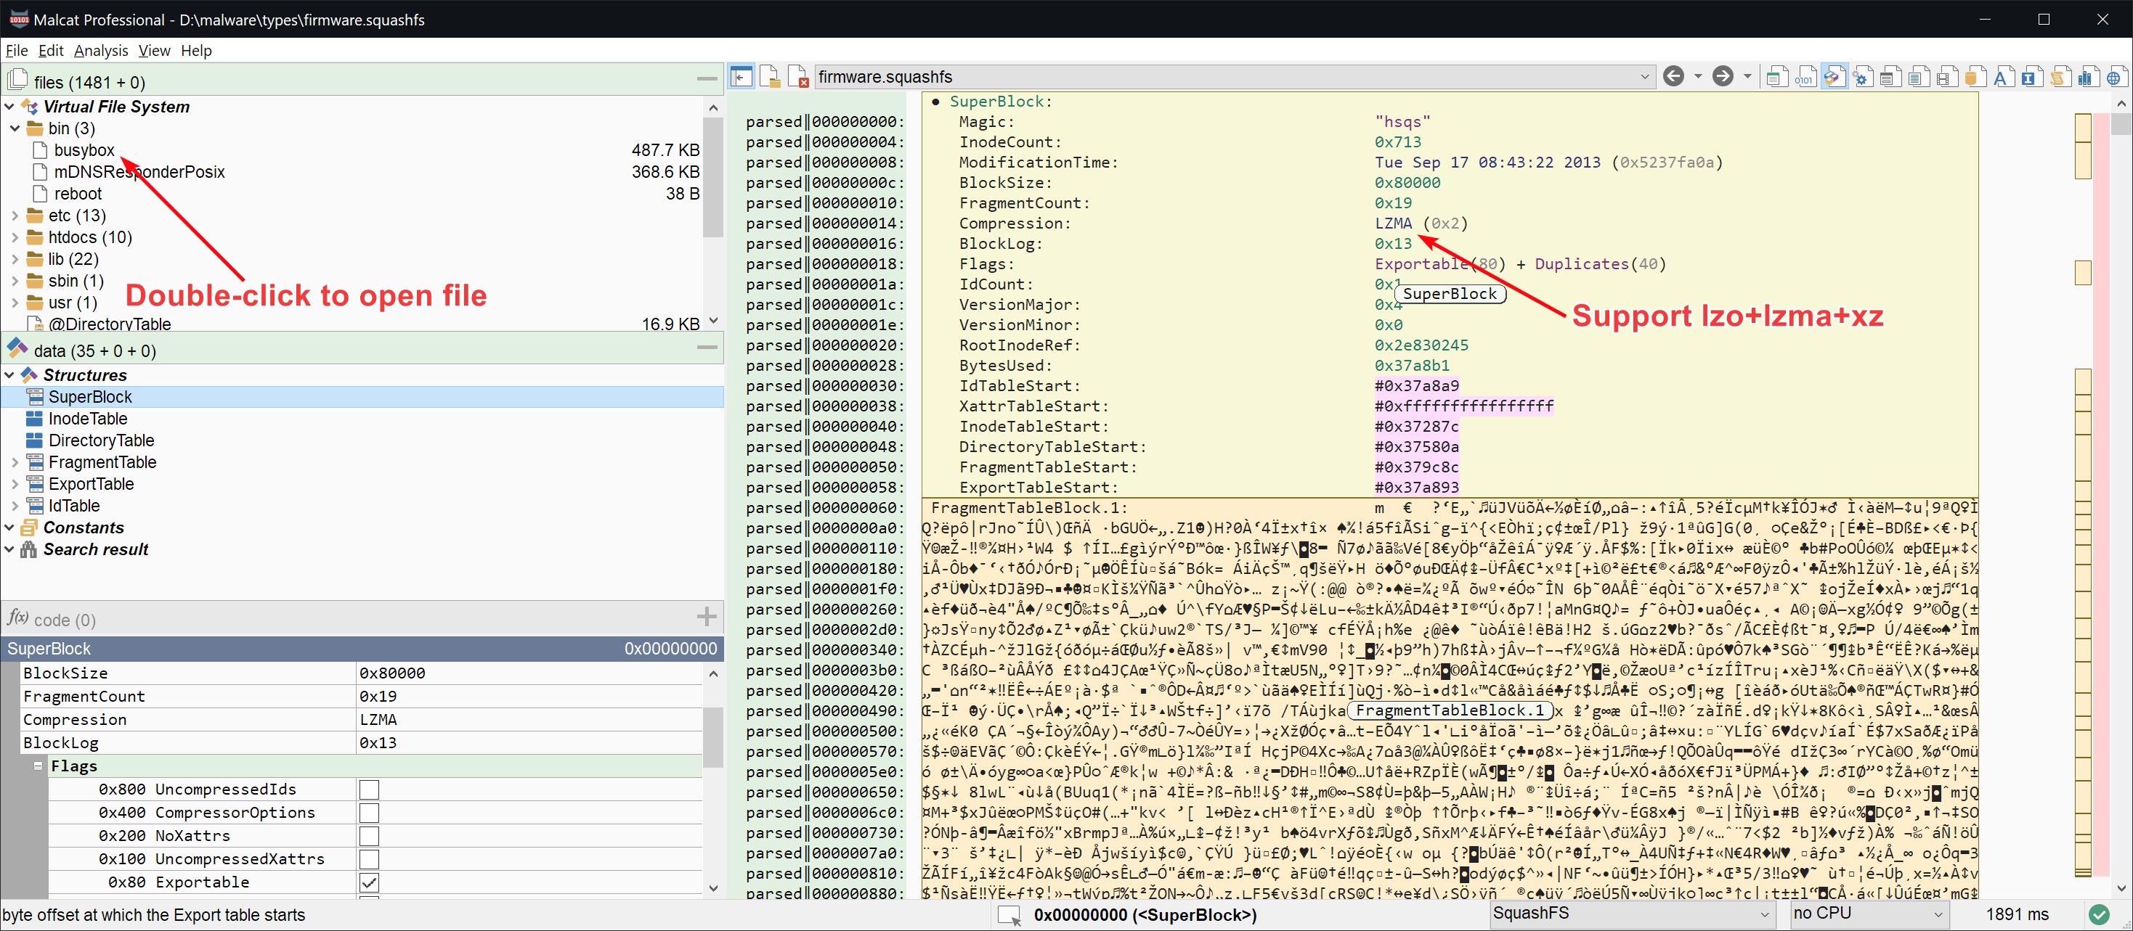The height and width of the screenshot is (931, 2133).
Task: Navigate forward with the right arrow button
Action: [x=1723, y=77]
